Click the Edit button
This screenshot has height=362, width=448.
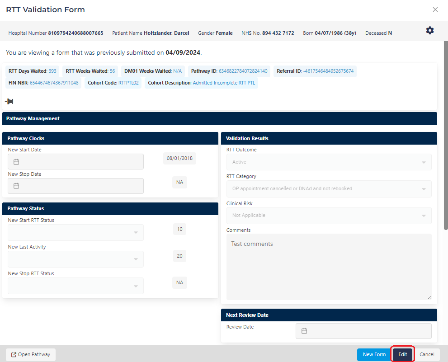coord(402,355)
